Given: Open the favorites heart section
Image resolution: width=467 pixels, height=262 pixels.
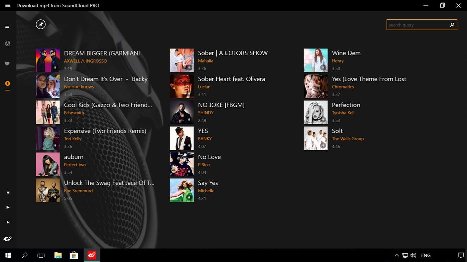Looking at the screenshot, I should (x=7, y=64).
